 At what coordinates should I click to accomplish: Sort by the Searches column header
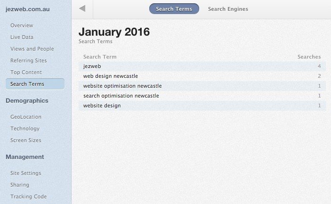[309, 57]
